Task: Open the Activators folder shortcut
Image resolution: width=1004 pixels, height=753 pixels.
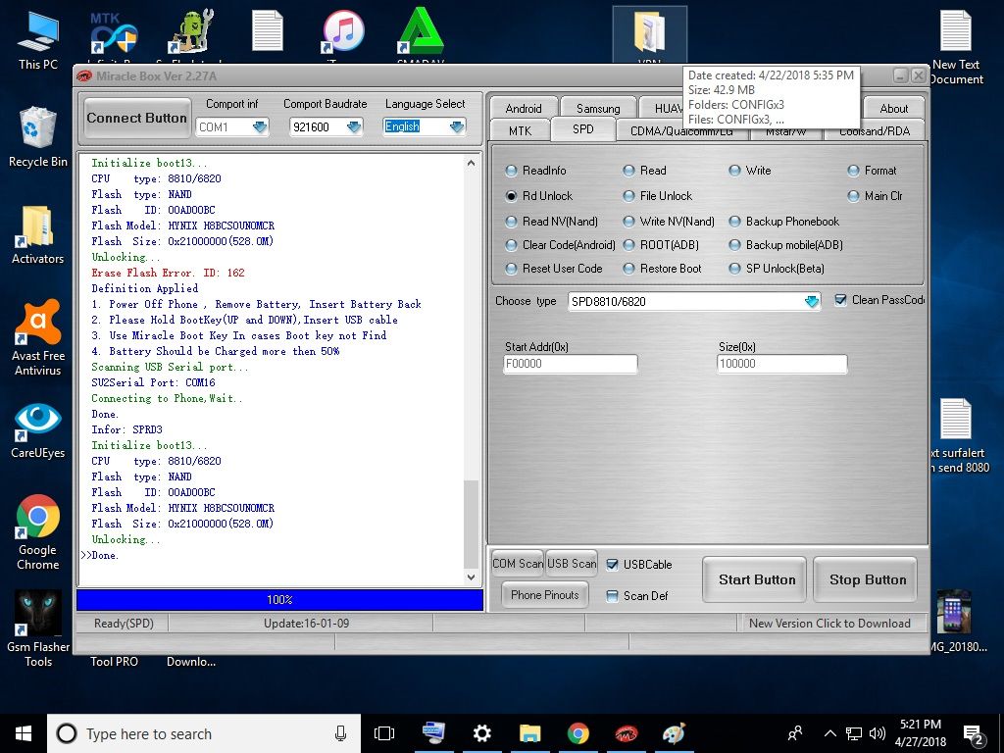Action: [38, 235]
